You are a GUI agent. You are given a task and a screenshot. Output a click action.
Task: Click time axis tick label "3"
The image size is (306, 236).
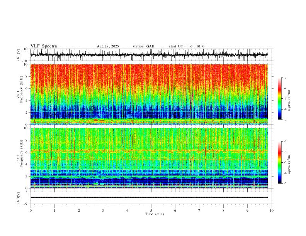[103, 211]
